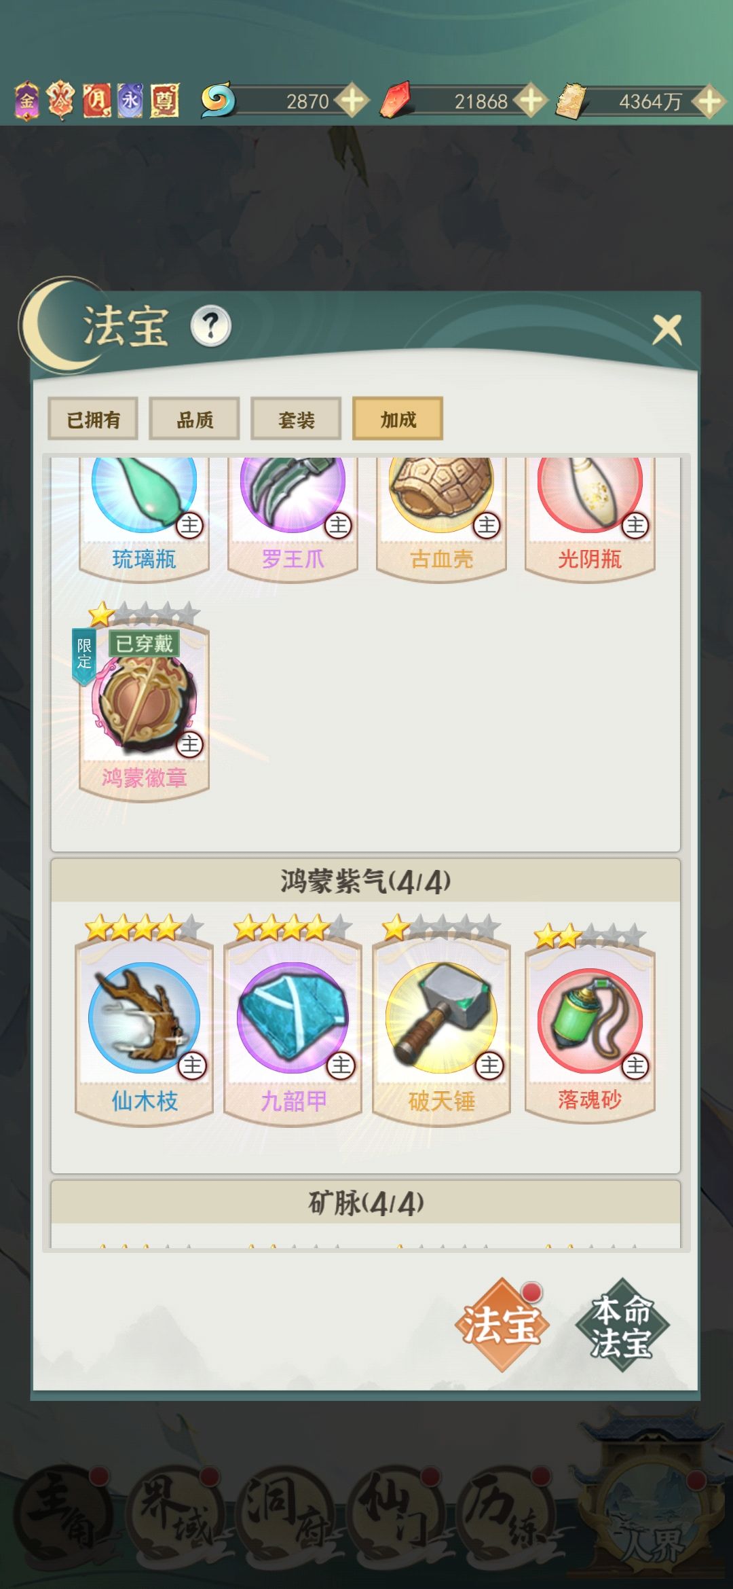Open the 本命法宝 diamond button
This screenshot has width=733, height=1589.
(x=622, y=1325)
